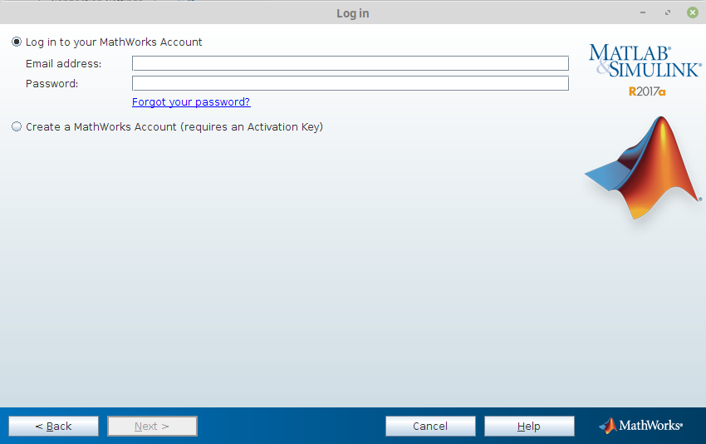Maximize the Log in window

667,13
